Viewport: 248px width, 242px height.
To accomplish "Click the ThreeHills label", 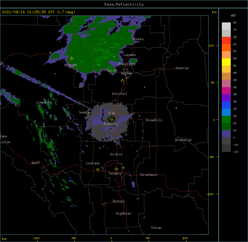I will point(154,120).
